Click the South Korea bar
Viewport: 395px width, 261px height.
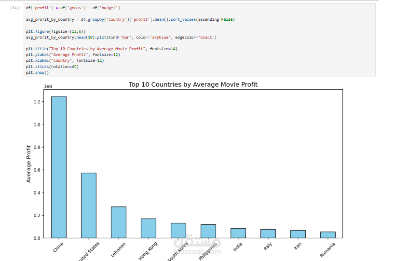click(x=178, y=231)
